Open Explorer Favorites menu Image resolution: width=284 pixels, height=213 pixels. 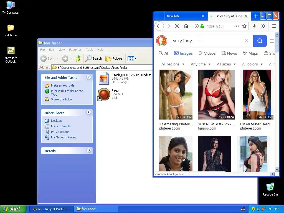pyautogui.click(x=75, y=50)
